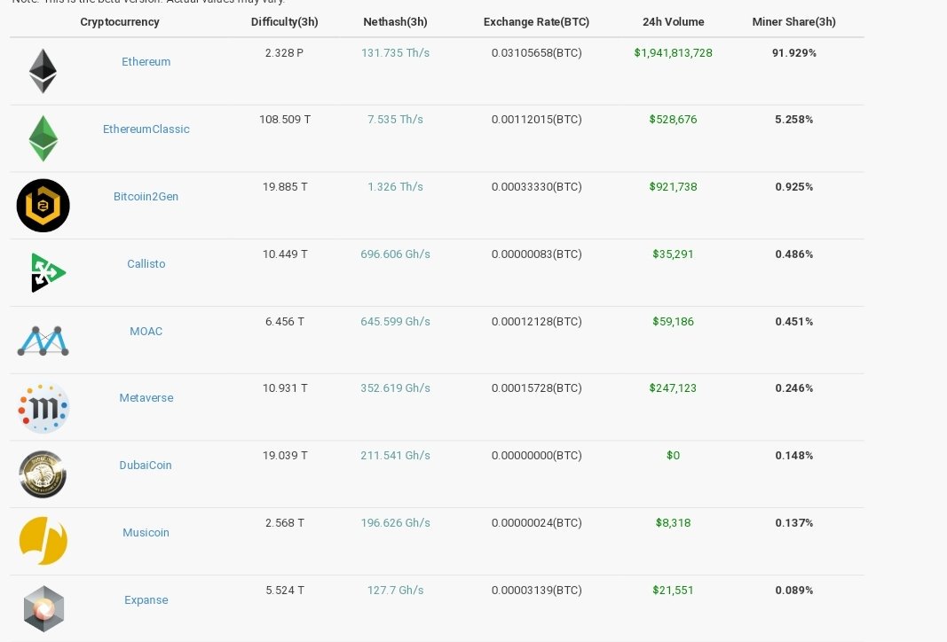The image size is (947, 642).
Task: Click DubaiCoin volume $0
Action: tap(674, 456)
